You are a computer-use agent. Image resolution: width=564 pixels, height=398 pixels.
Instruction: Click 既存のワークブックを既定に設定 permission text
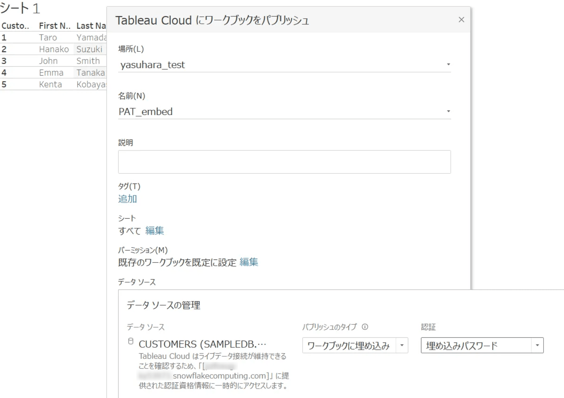pos(177,262)
